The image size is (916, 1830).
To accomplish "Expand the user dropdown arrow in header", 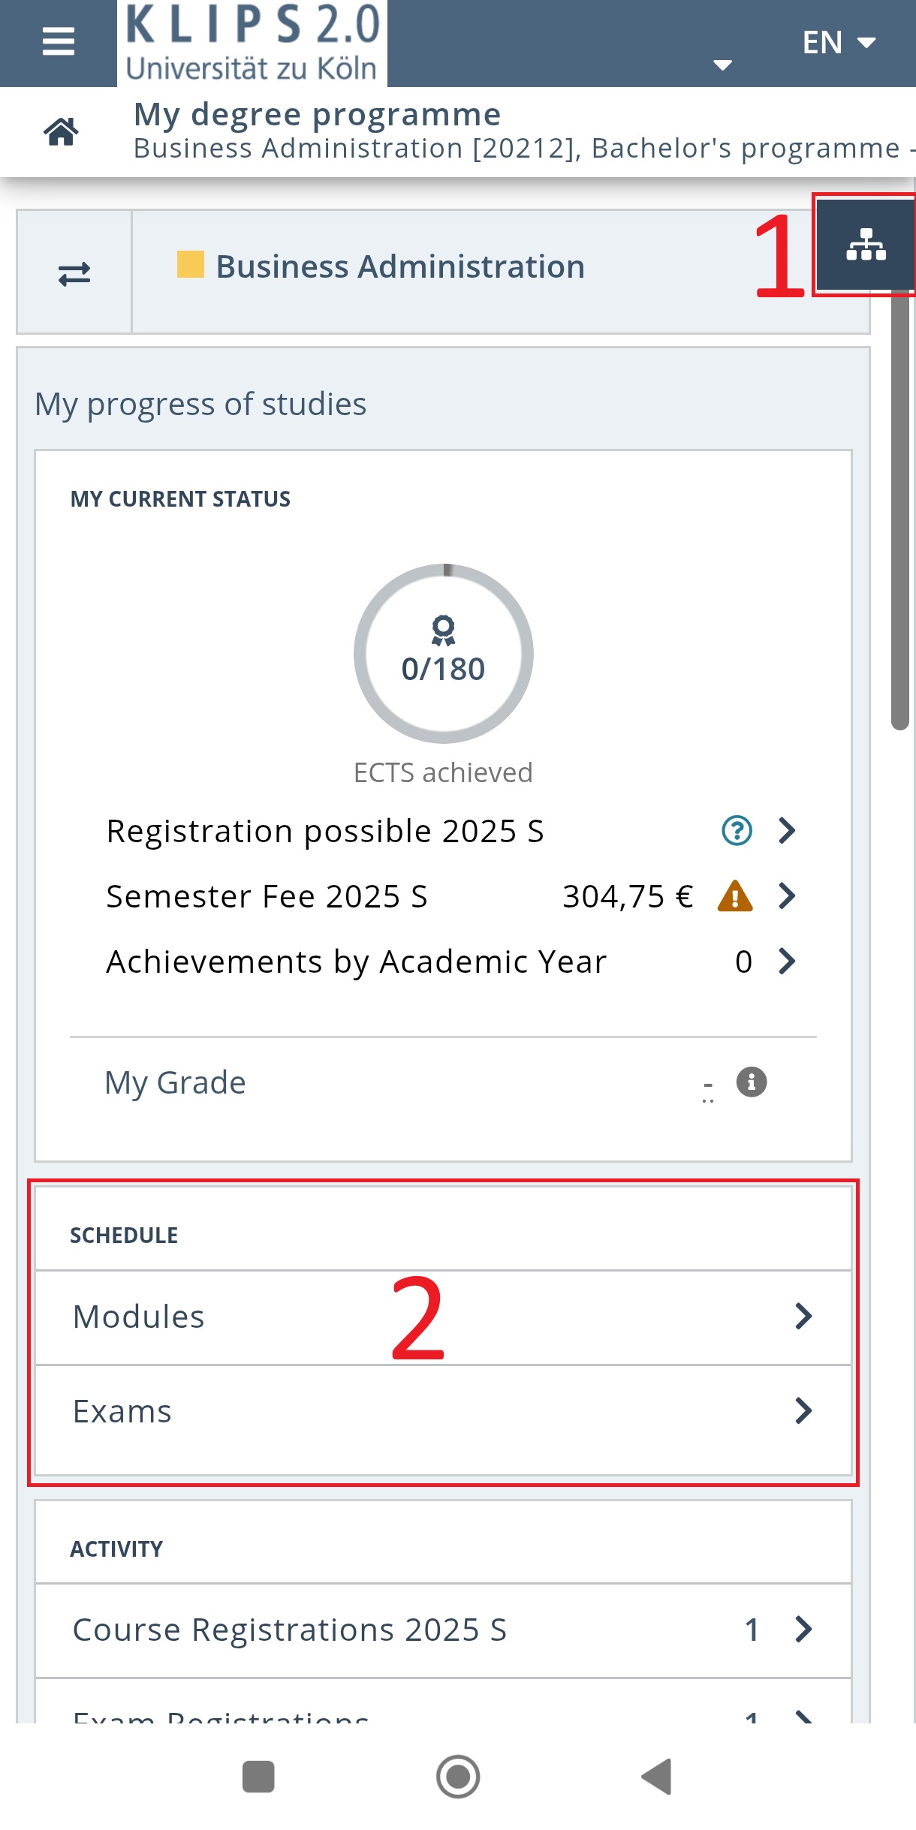I will pos(722,65).
